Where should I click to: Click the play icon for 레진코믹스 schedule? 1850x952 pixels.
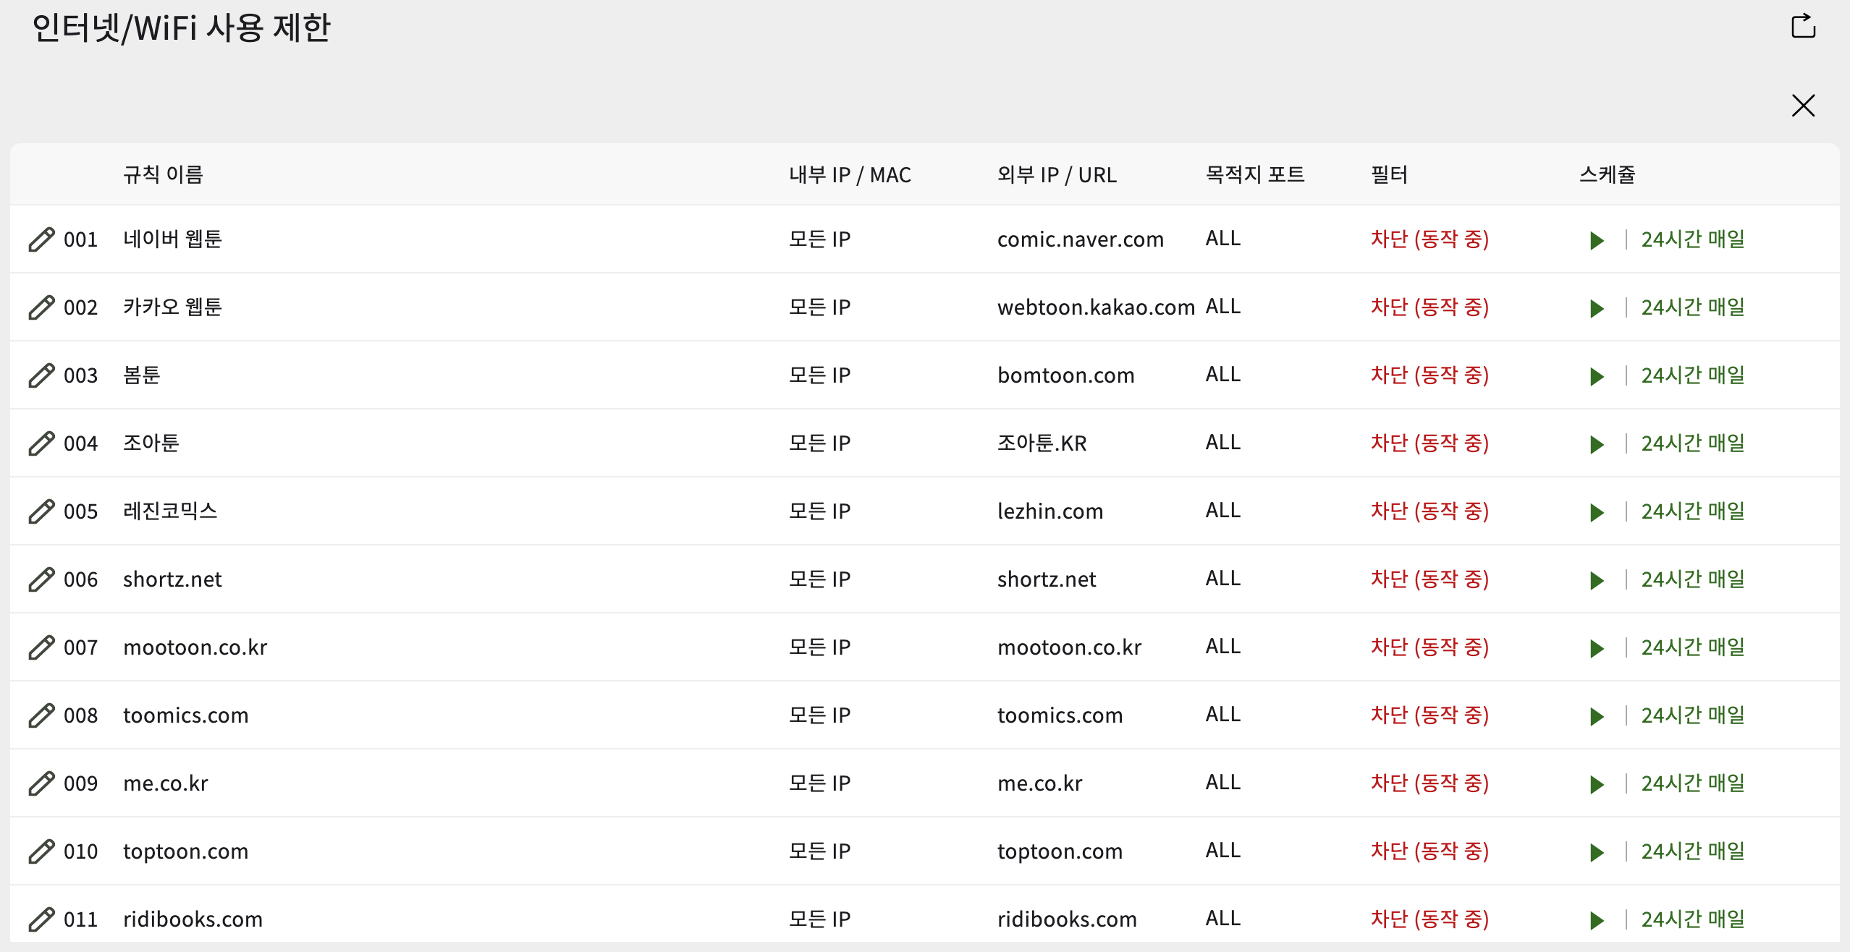1597,512
